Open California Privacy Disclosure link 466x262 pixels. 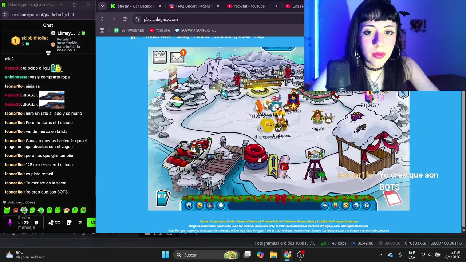pyautogui.click(x=338, y=221)
